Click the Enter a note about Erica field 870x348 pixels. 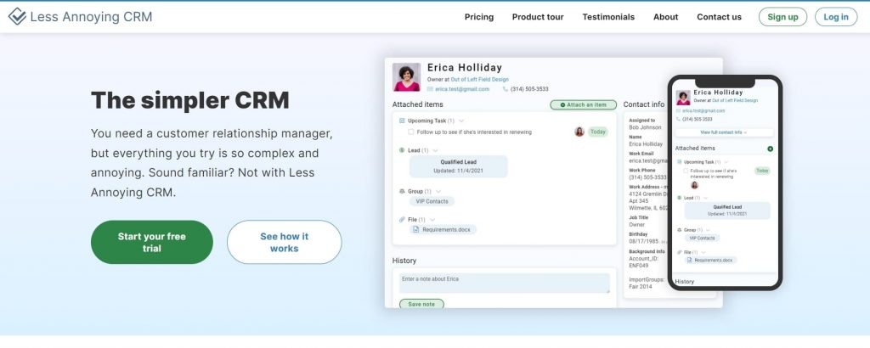(505, 283)
